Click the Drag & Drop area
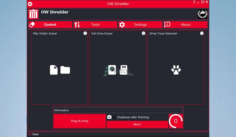 tap(80, 121)
